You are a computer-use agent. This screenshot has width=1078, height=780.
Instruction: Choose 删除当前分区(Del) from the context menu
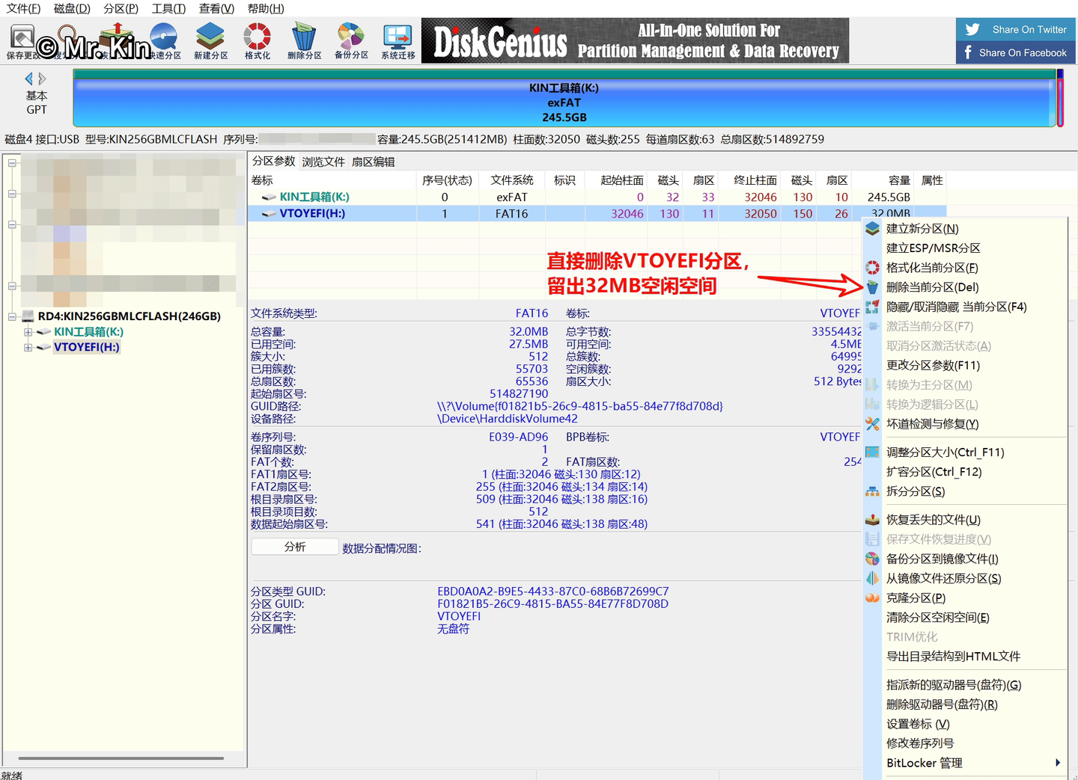932,287
